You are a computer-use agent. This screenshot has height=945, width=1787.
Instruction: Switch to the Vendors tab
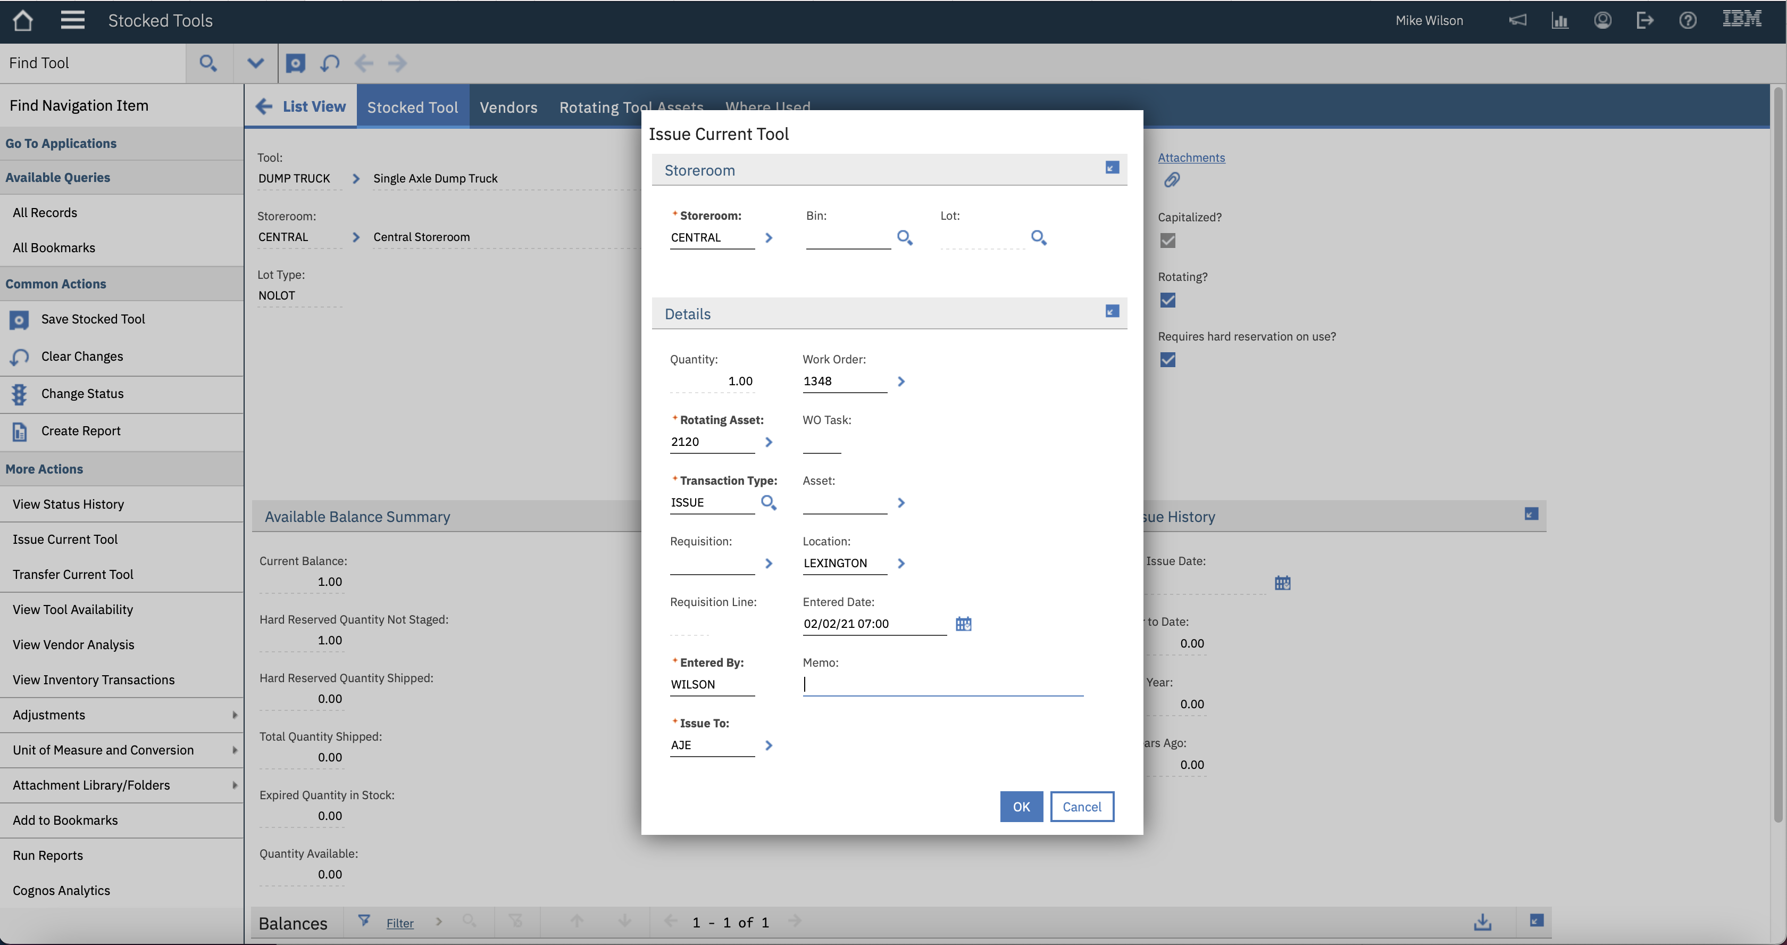coord(508,107)
